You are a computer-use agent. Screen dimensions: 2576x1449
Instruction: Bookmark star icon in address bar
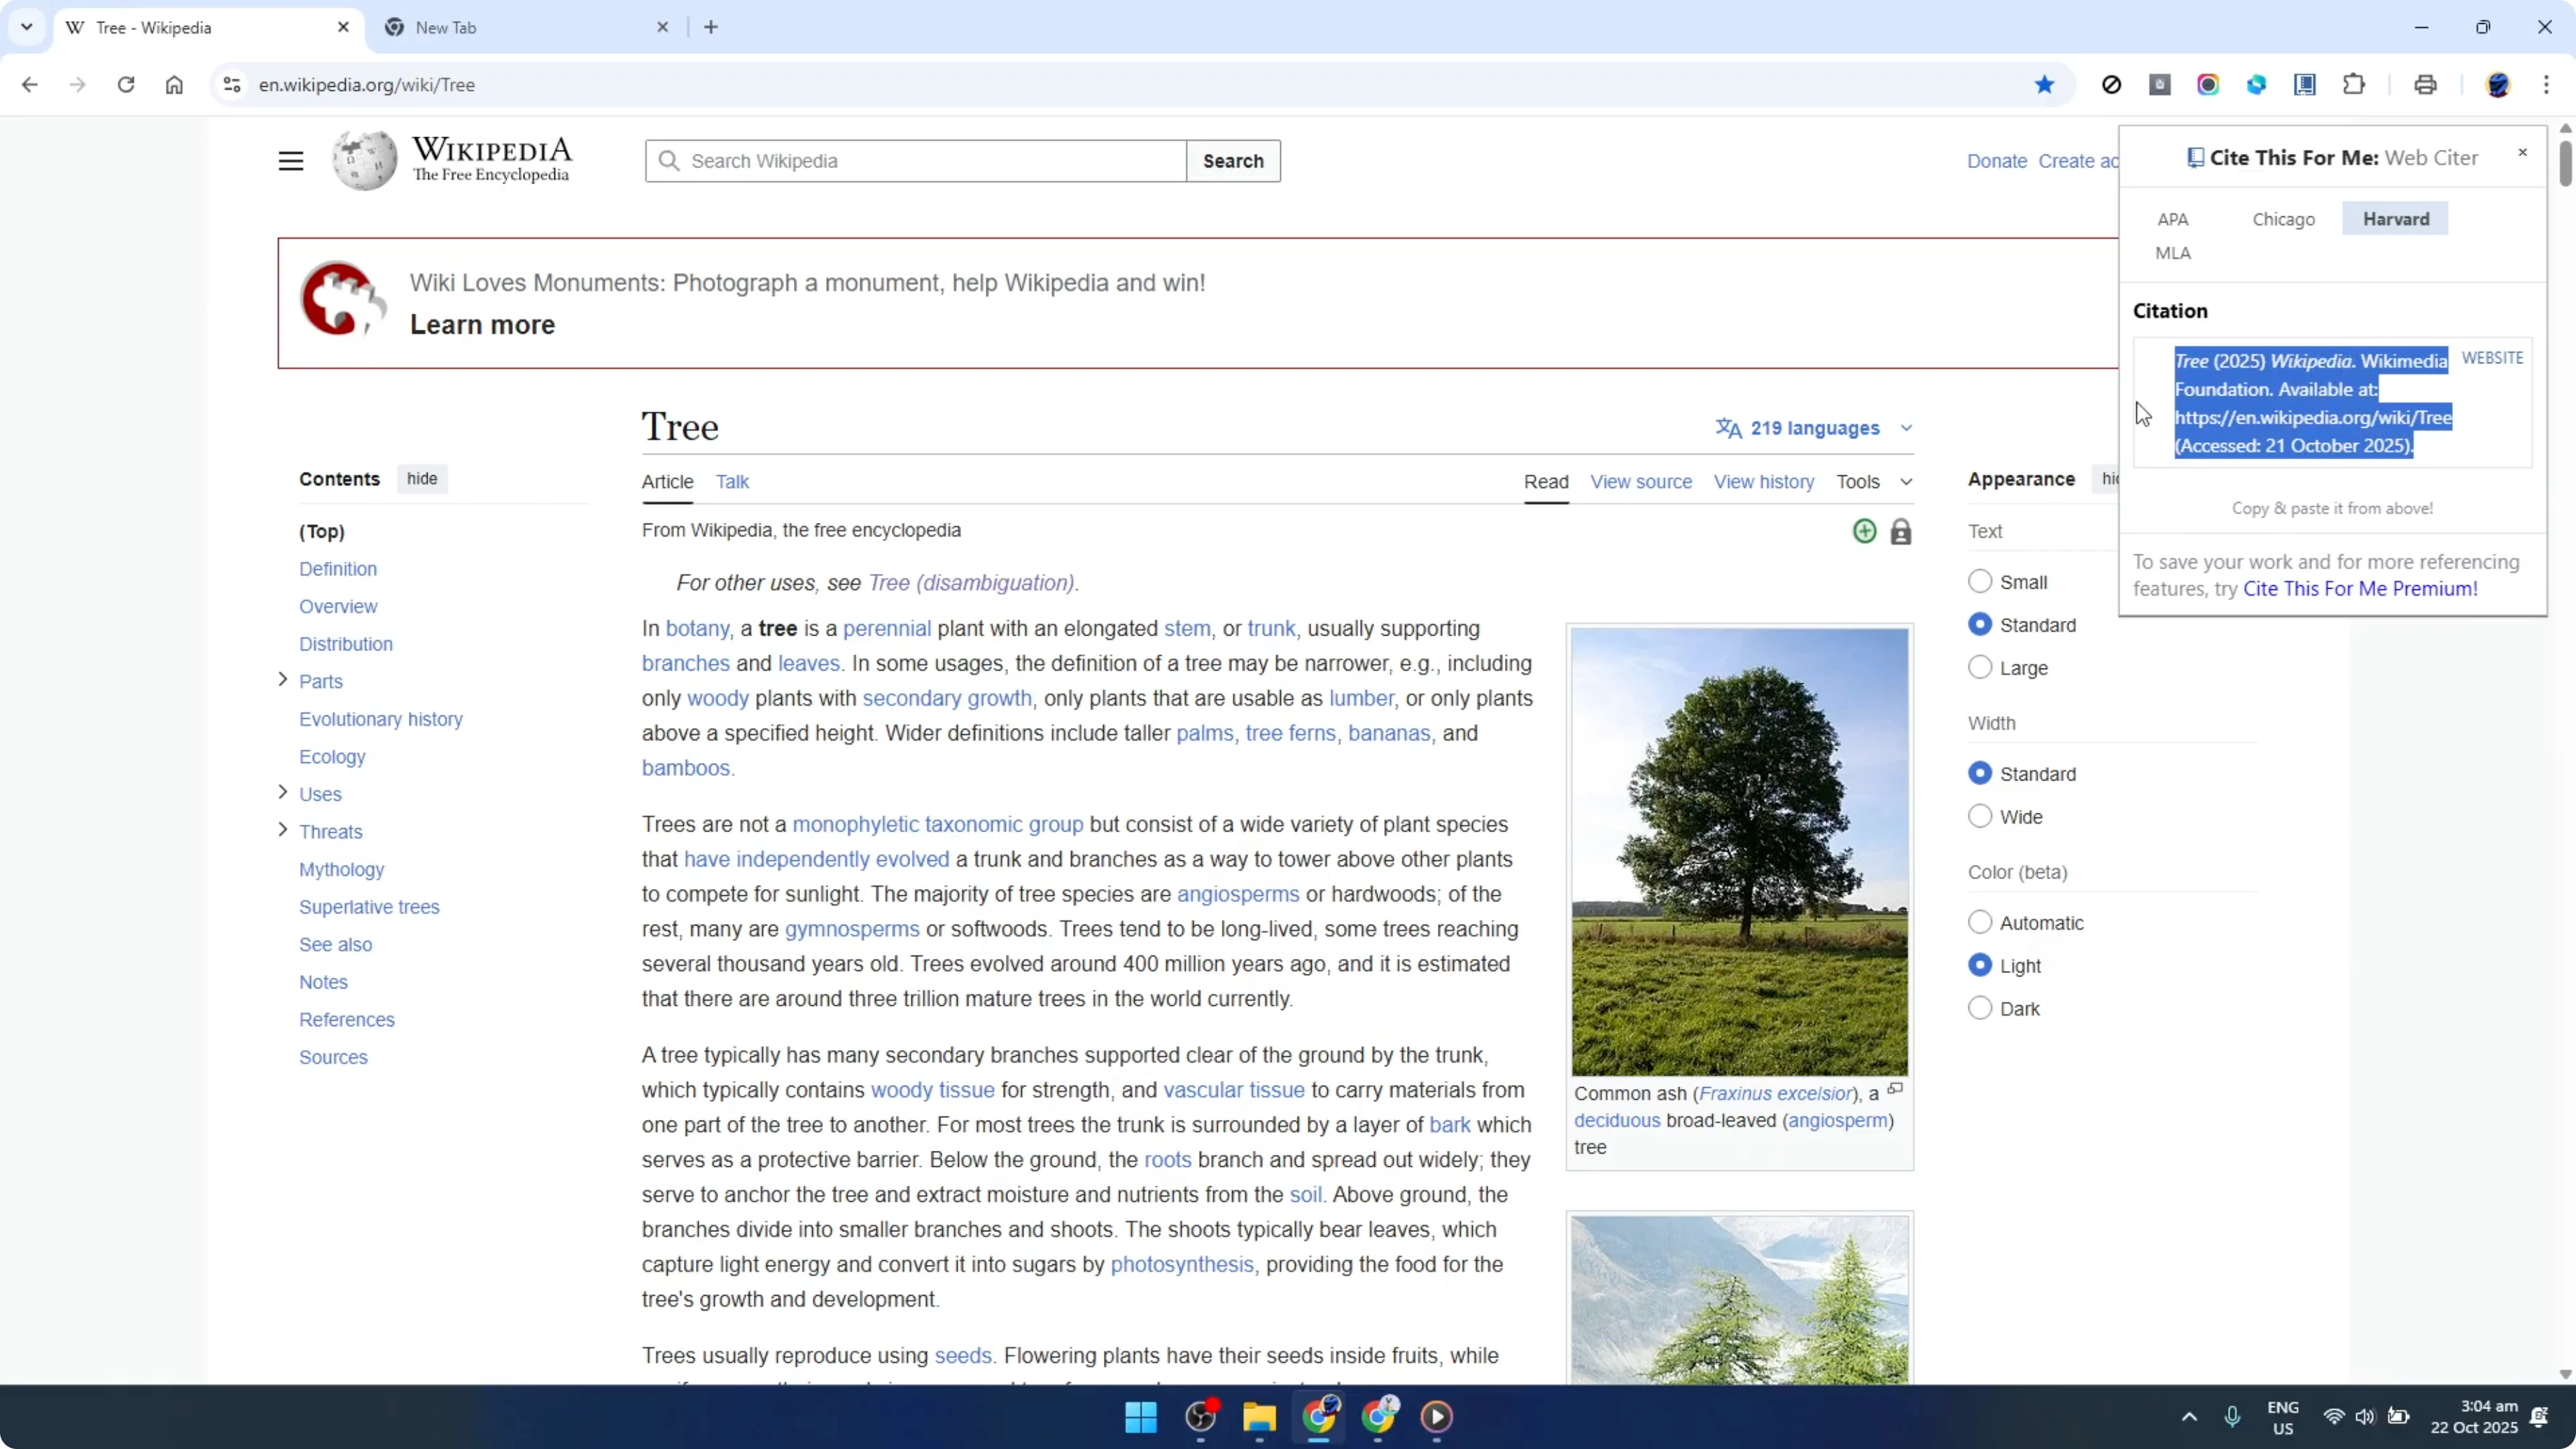tap(2044, 85)
